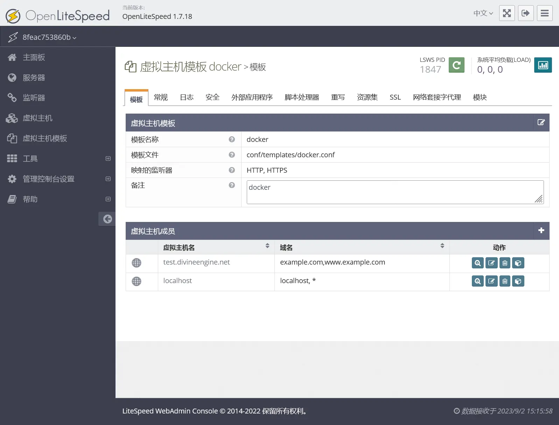This screenshot has height=425, width=559.
Task: Open the hamburger menu icon
Action: [545, 13]
